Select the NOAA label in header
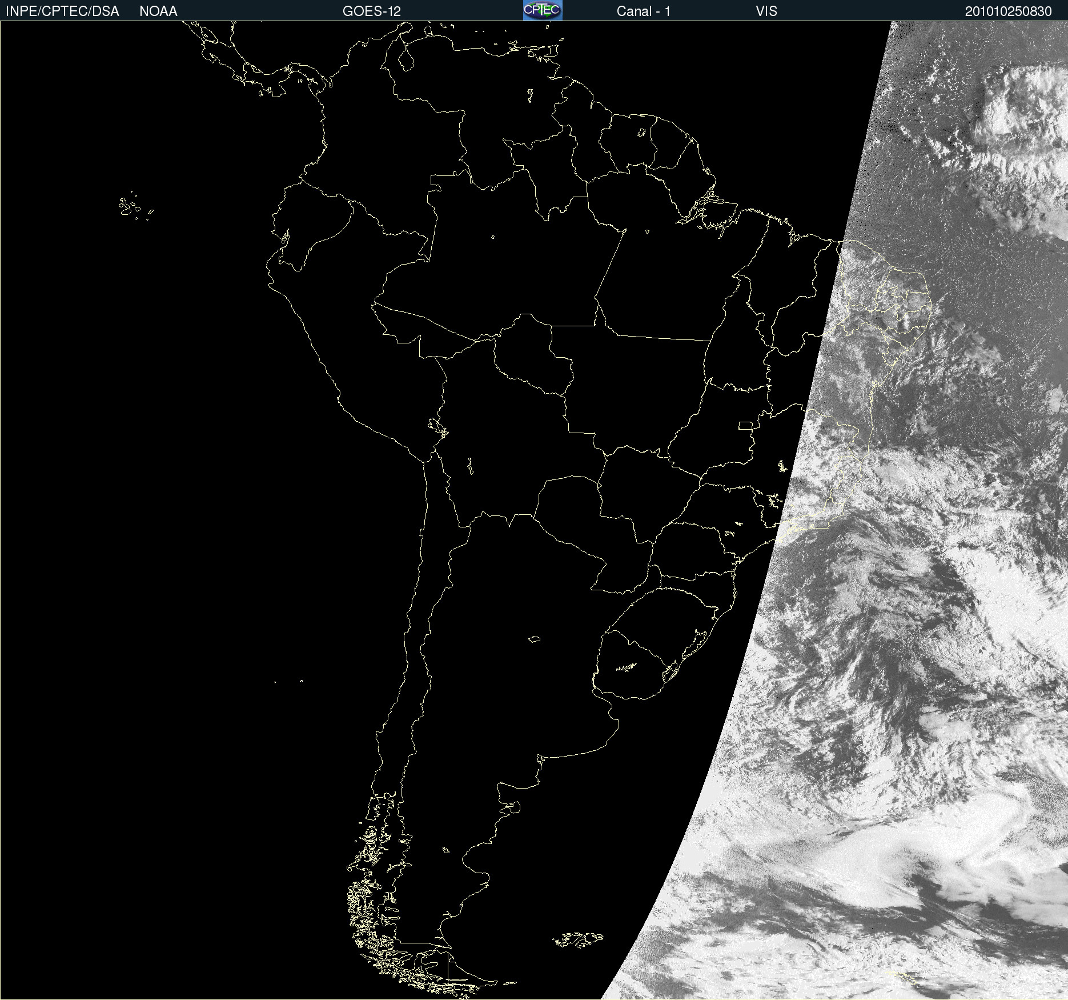 (x=158, y=11)
